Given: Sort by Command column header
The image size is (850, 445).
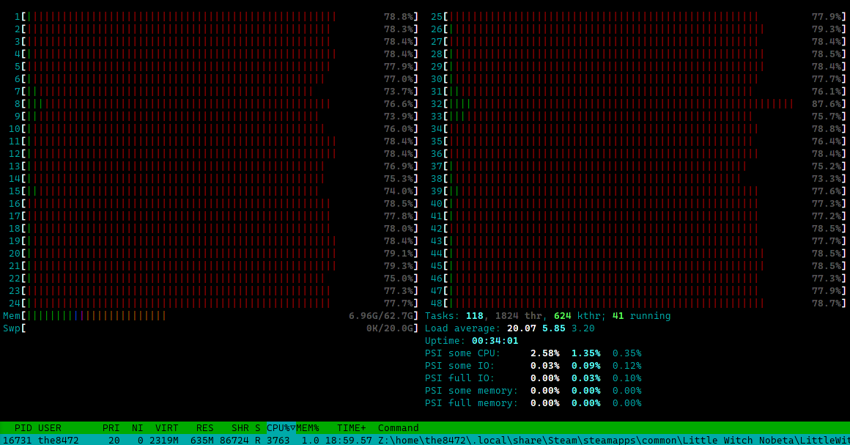Looking at the screenshot, I should click(399, 428).
